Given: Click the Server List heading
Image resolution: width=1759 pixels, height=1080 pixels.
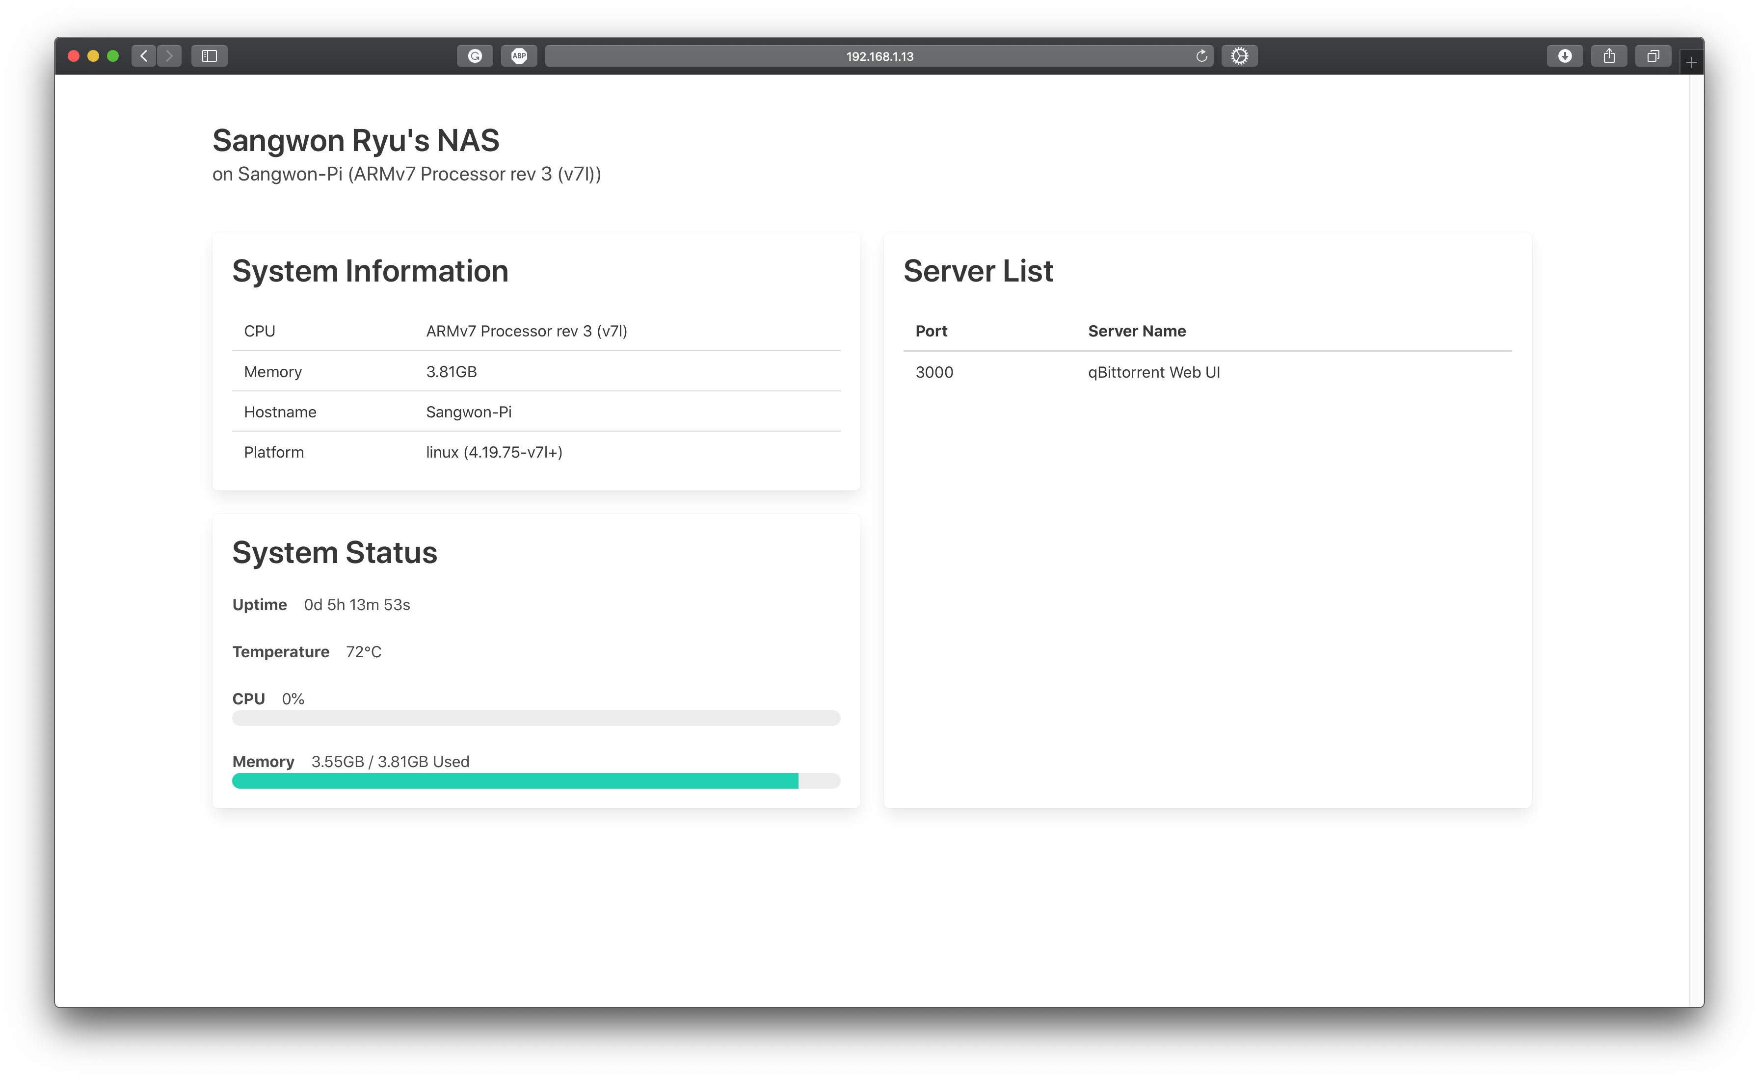Looking at the screenshot, I should pos(978,271).
